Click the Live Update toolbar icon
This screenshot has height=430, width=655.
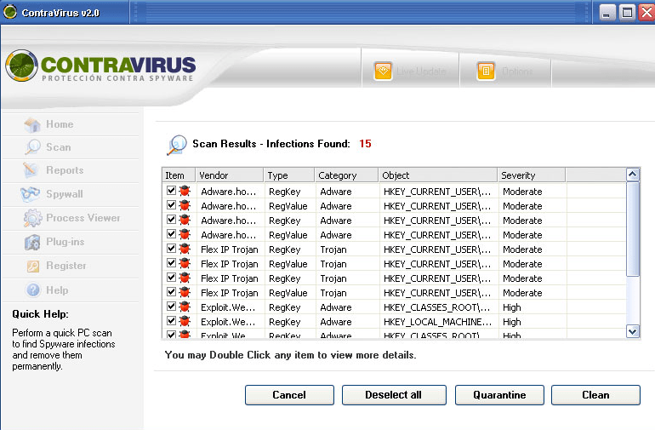pyautogui.click(x=383, y=72)
